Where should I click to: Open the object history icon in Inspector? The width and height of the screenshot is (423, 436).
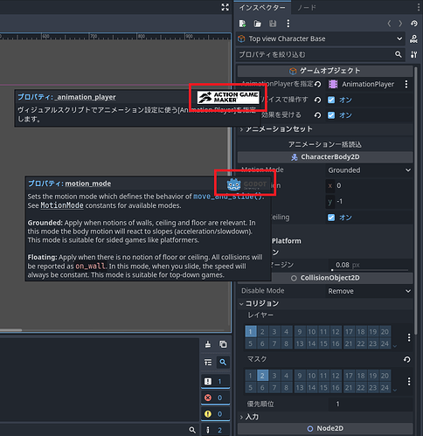click(x=414, y=24)
